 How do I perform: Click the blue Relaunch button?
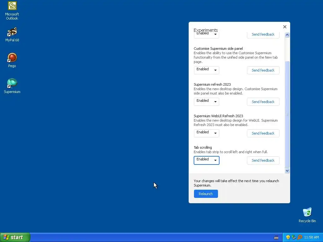[x=206, y=194]
